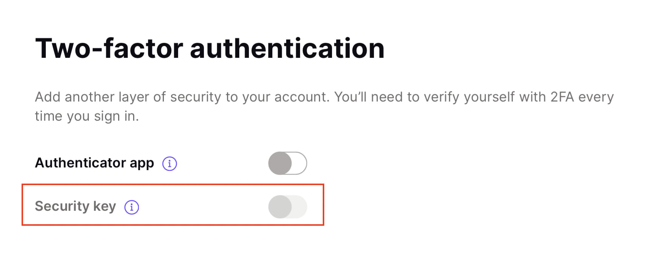Click the word 'authentication' in the title
This screenshot has height=266, width=667.
point(287,48)
